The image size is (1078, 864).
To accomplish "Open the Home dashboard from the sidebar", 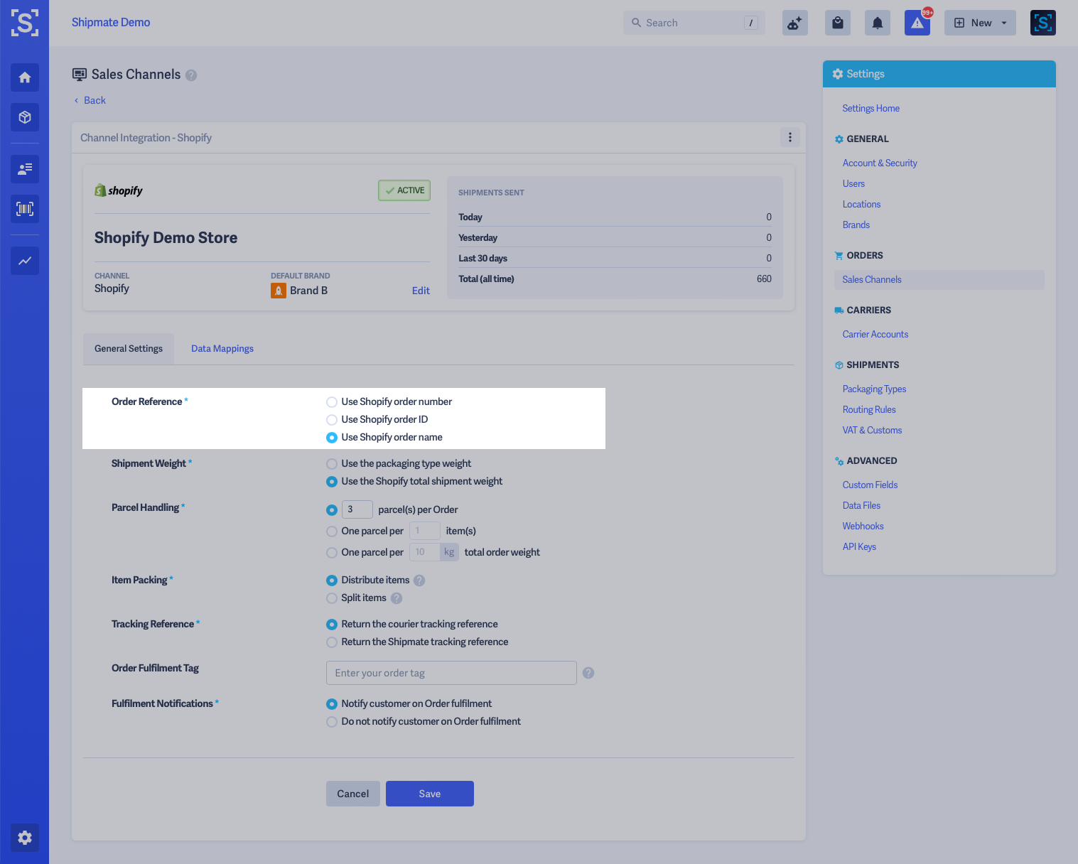I will (x=25, y=77).
